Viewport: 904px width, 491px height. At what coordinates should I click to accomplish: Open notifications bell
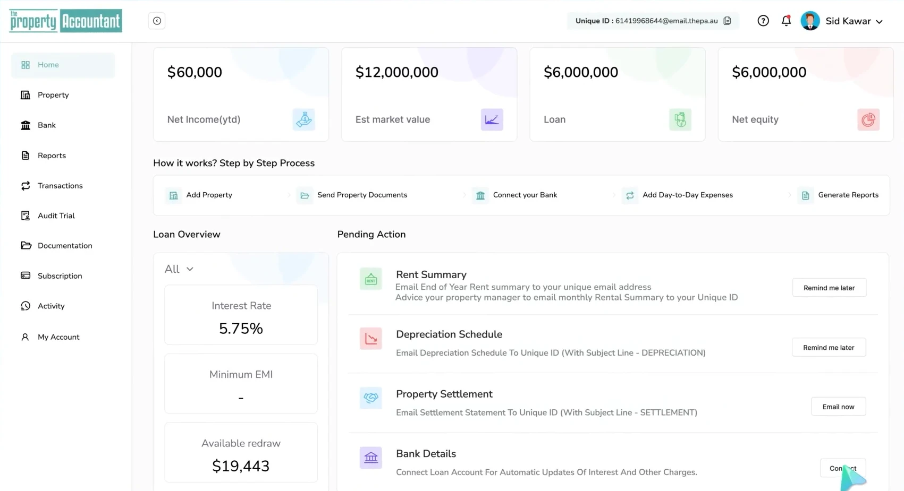pyautogui.click(x=786, y=21)
